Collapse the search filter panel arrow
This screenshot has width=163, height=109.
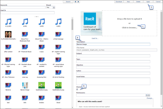[37, 17]
